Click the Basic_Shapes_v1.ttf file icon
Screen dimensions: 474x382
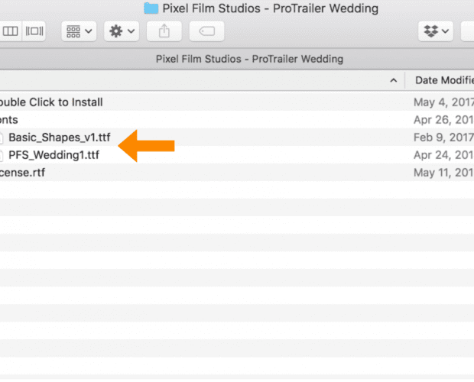point(2,138)
